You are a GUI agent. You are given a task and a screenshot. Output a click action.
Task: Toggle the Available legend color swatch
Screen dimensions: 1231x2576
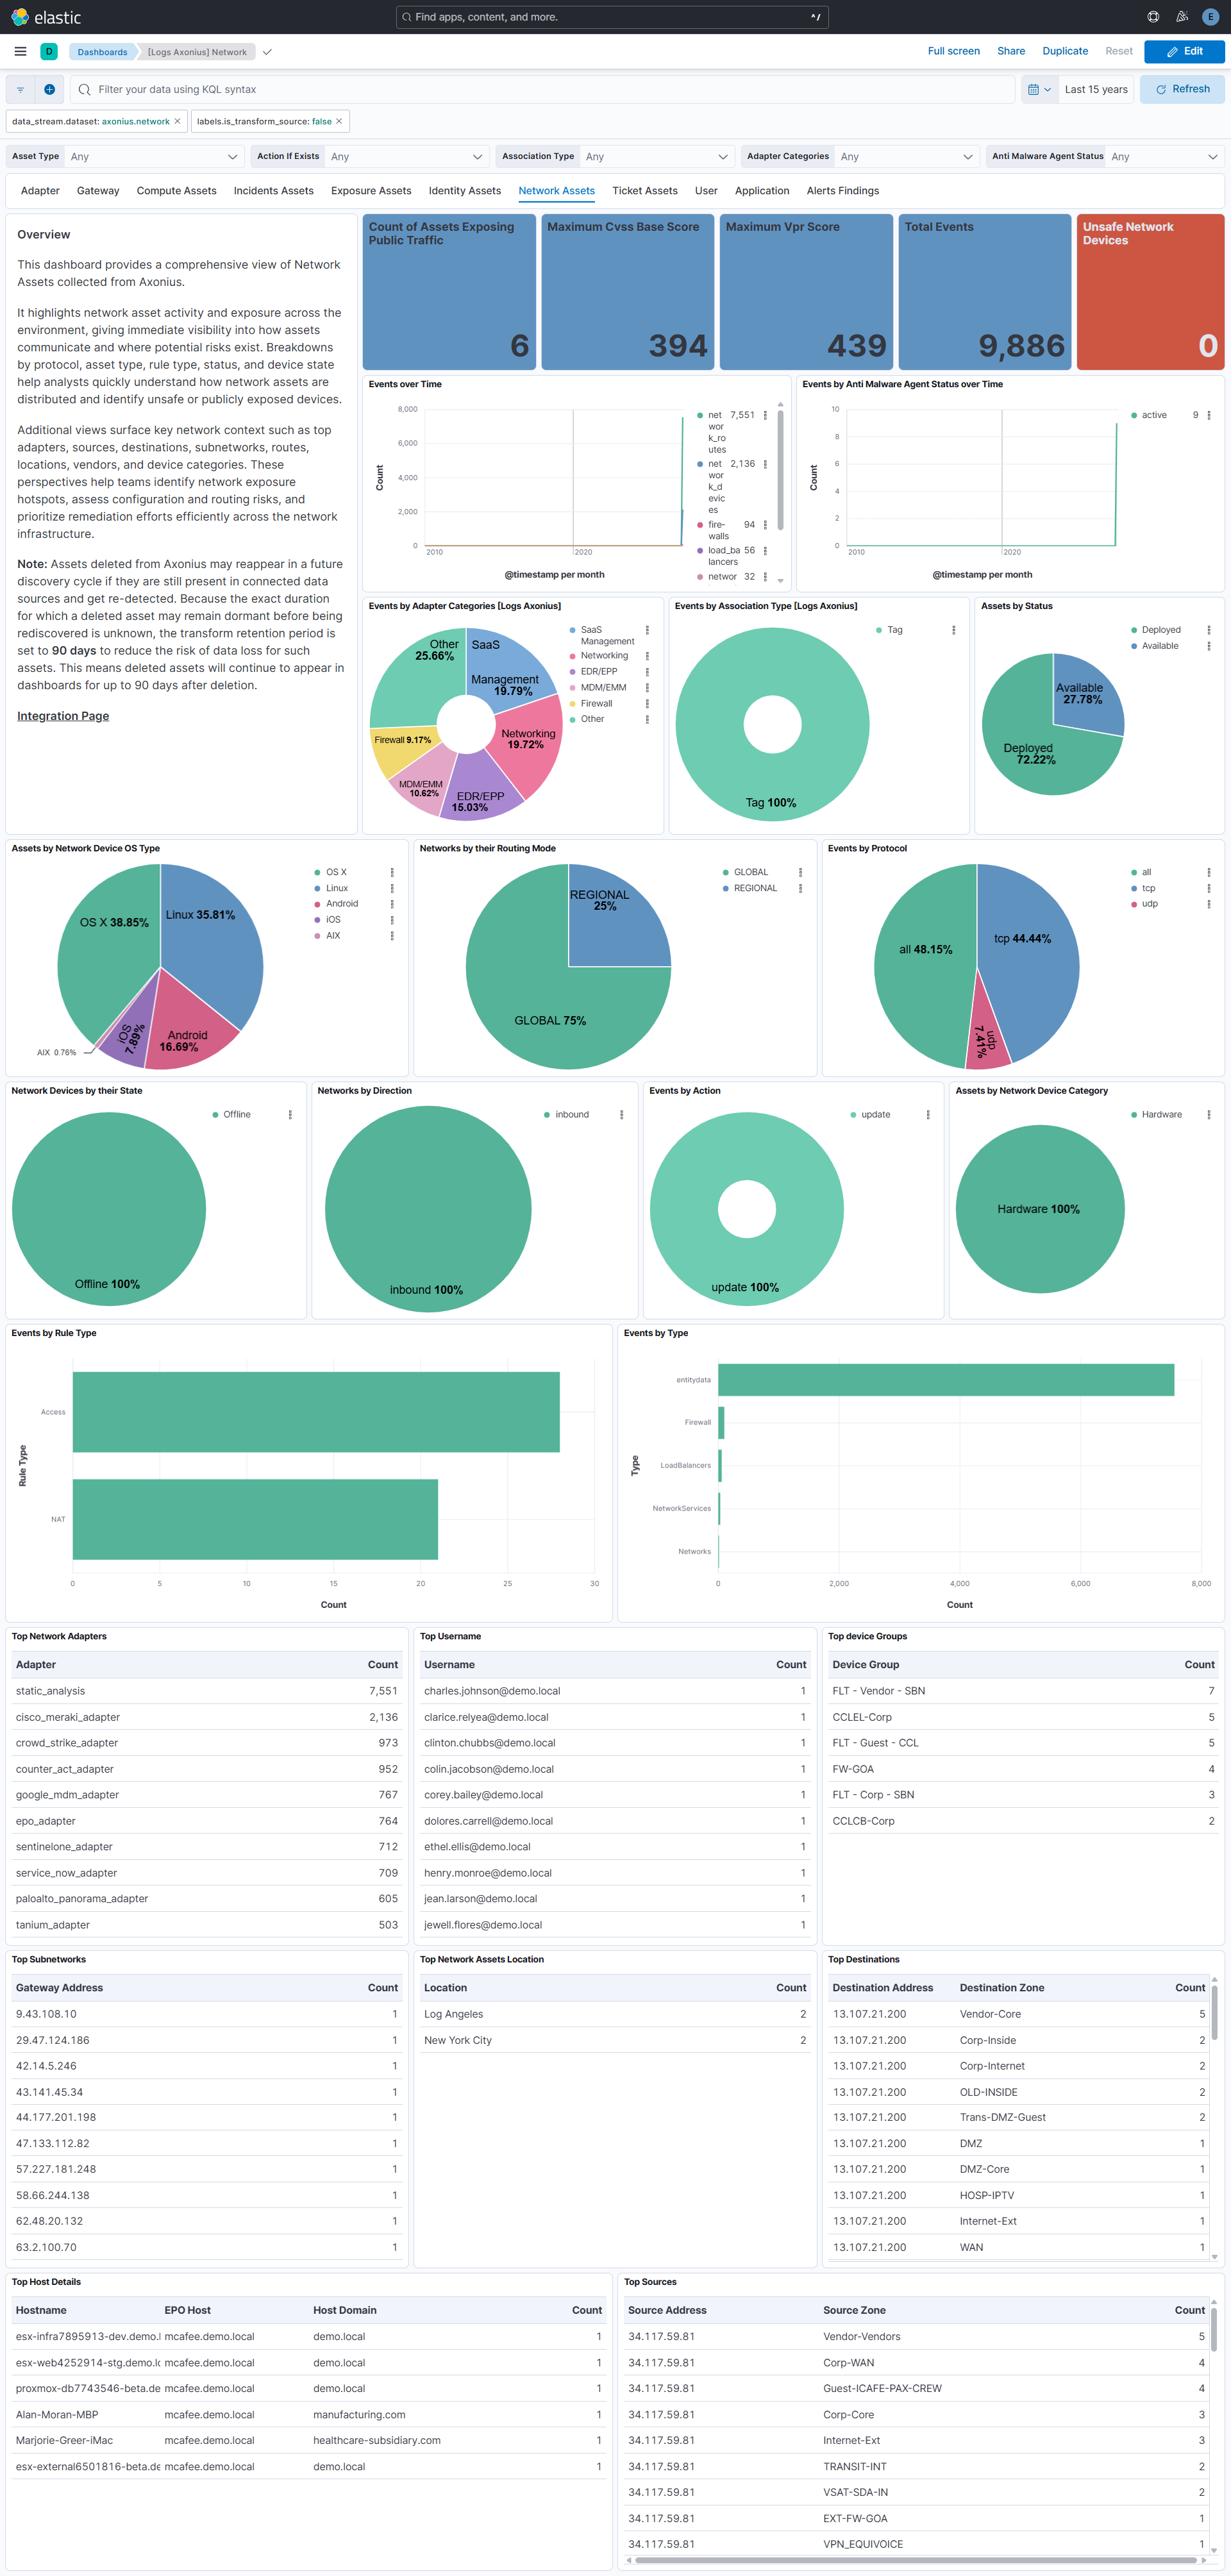pos(1133,646)
